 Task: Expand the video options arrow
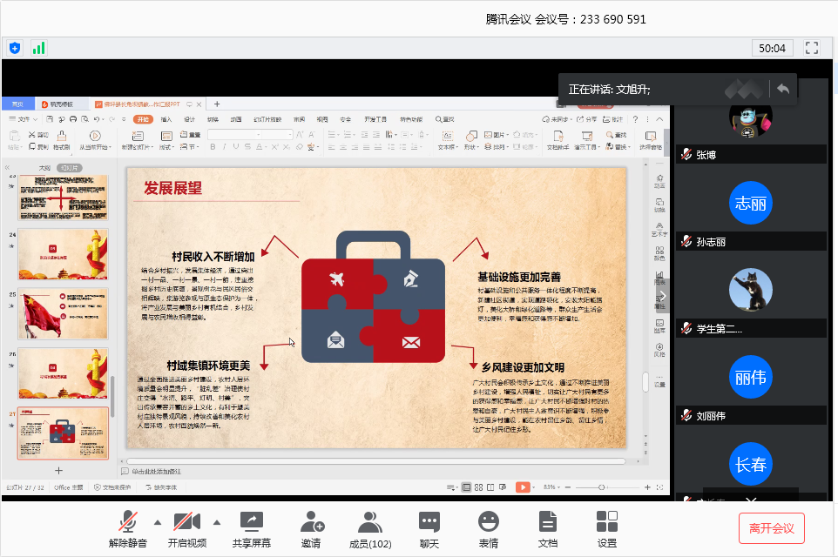(217, 522)
